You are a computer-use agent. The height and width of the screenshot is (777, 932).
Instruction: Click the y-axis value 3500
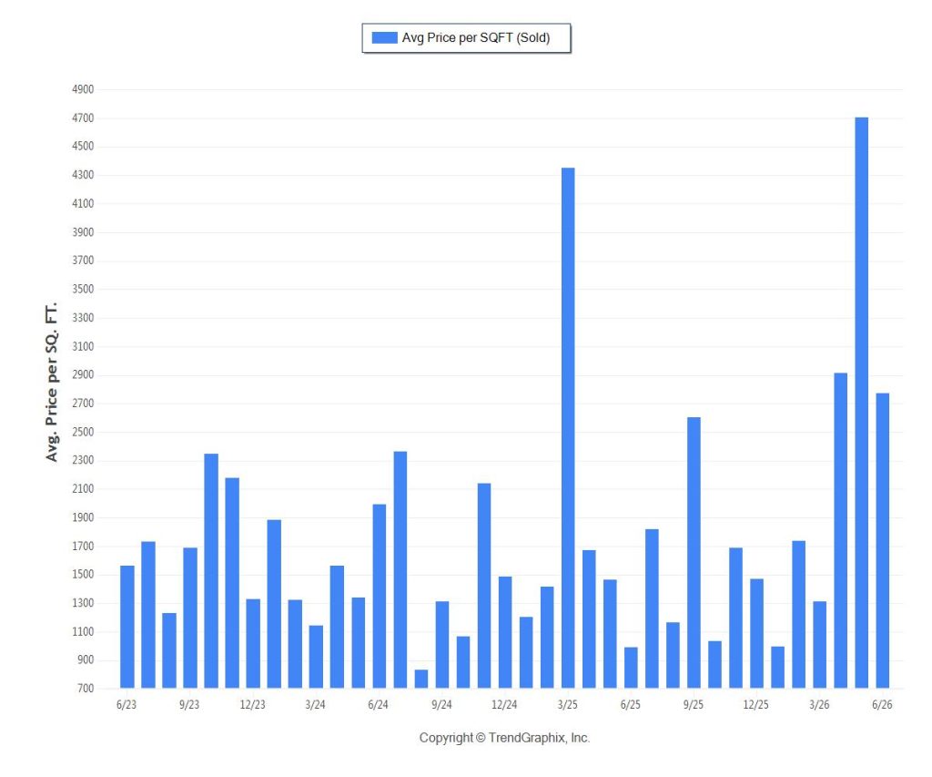(x=83, y=289)
